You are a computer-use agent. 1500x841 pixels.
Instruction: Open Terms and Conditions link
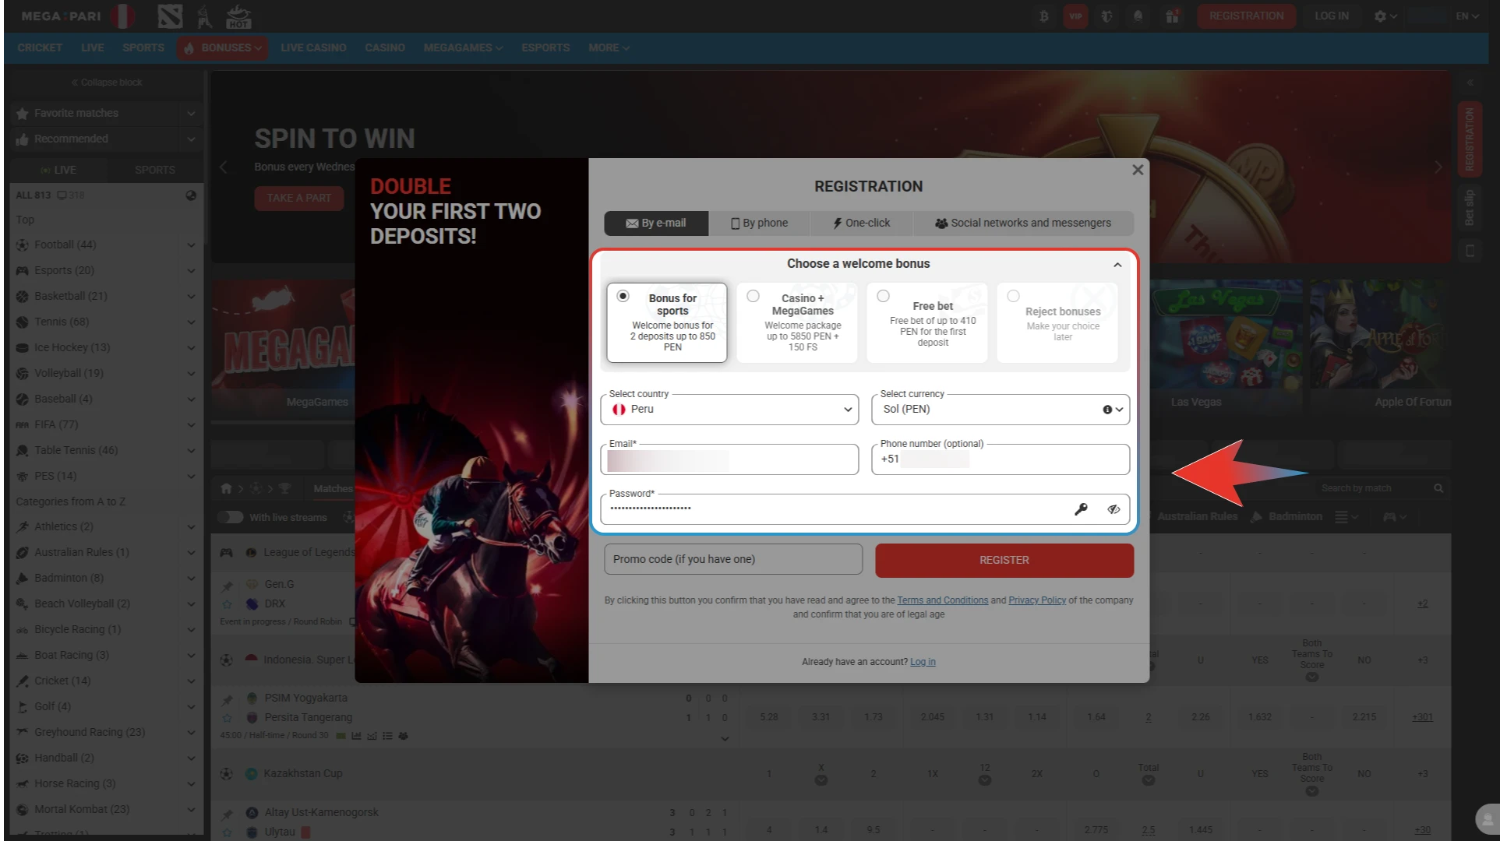(x=942, y=600)
